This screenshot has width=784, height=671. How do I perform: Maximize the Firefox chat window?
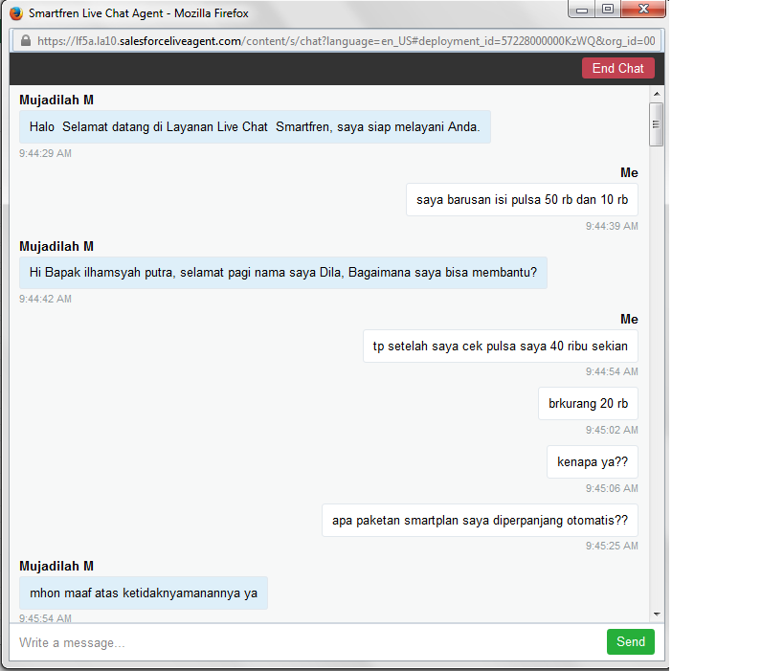[608, 9]
